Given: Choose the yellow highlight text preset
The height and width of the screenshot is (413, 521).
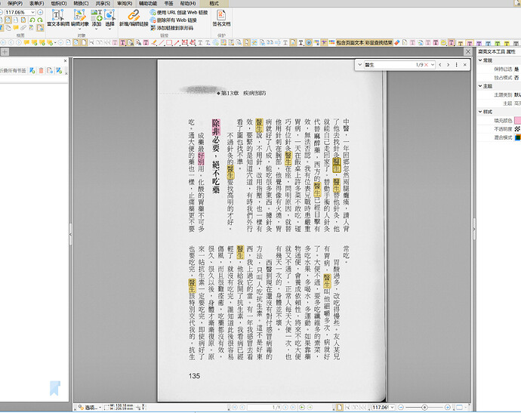Looking at the screenshot, I should click(507, 43).
